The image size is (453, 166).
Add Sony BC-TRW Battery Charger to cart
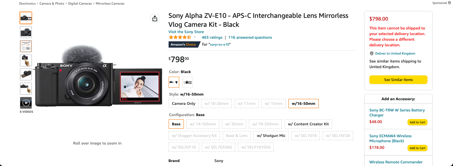tap(417, 122)
